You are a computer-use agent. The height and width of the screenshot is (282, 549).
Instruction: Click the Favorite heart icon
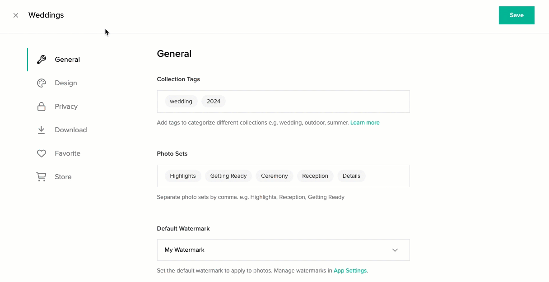(42, 153)
